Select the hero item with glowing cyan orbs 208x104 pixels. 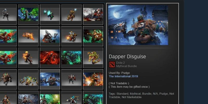(x=50, y=15)
